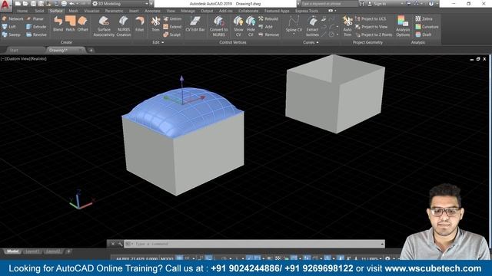Open the Spline CV dropdown arrow
Screen dimensions: 492x276
tap(294, 34)
